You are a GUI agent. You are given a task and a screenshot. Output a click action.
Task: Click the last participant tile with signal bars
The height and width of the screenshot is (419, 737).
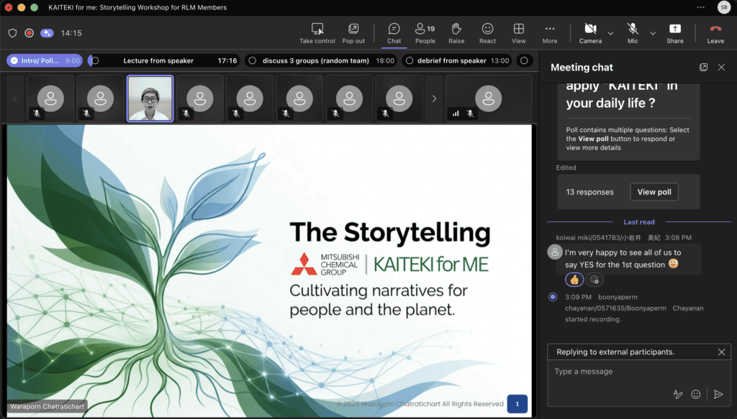(x=488, y=98)
